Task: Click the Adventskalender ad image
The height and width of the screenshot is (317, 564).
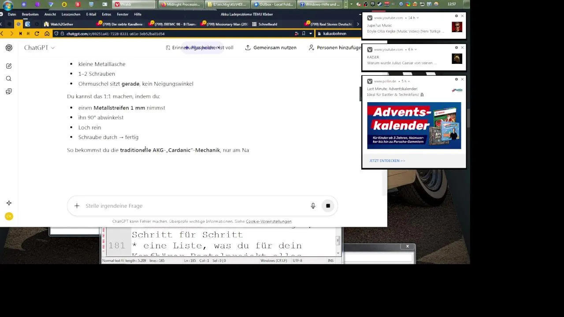Action: [414, 125]
